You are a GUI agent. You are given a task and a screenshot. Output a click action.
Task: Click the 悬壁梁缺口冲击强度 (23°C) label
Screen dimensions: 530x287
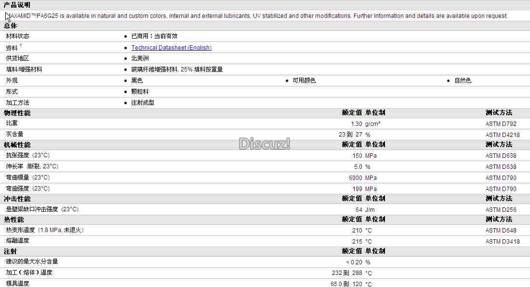coord(42,209)
